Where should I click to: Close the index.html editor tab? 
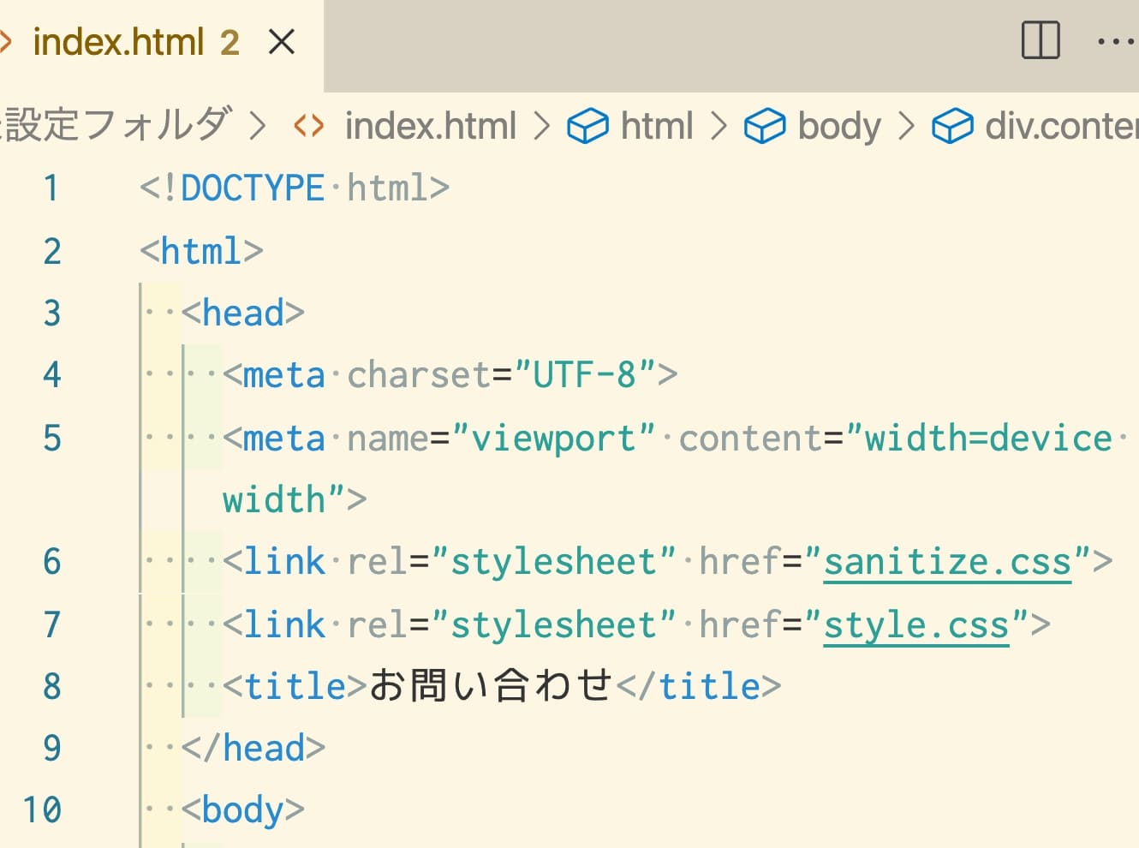pos(282,41)
